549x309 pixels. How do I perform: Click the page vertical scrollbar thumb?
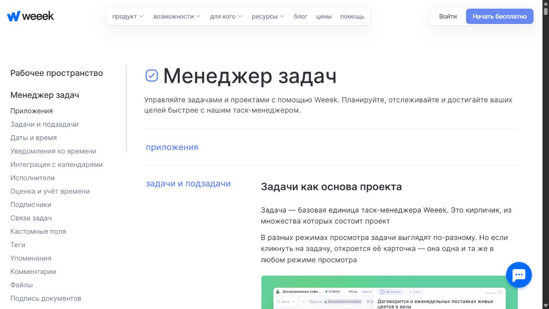[x=546, y=12]
